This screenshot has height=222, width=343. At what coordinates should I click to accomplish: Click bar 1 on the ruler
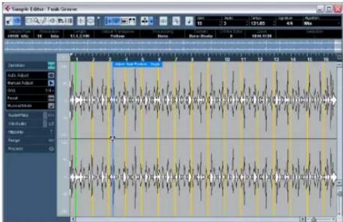click(x=77, y=59)
